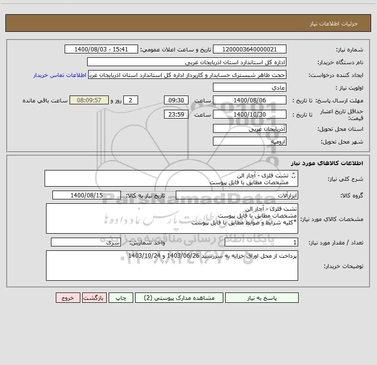Click the تاریخ و ساعت اعلان عمومی label
The height and width of the screenshot is (365, 377).
[x=176, y=49]
